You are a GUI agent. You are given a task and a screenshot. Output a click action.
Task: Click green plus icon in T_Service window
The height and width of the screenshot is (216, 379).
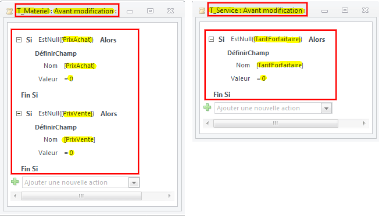208,107
